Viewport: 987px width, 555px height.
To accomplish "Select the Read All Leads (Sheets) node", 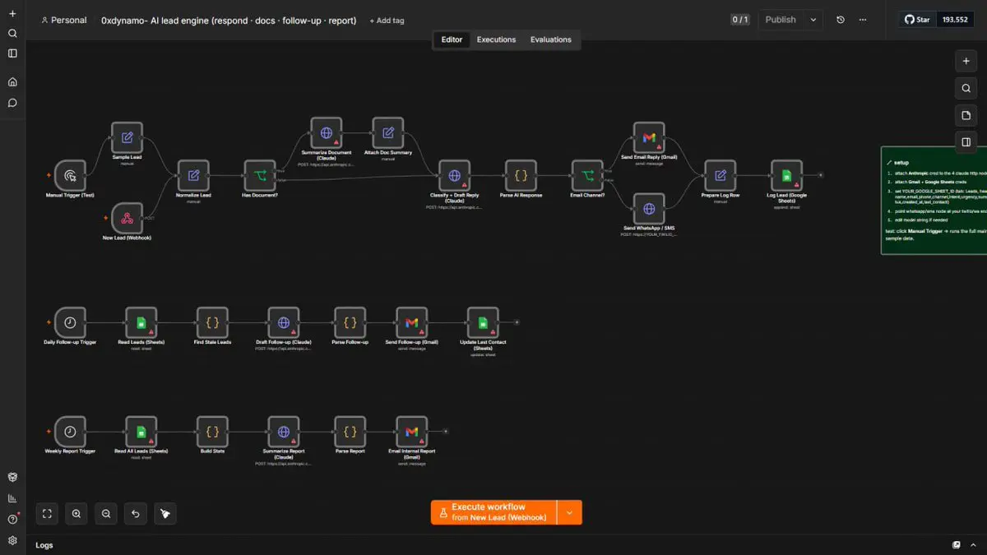I will [x=141, y=432].
